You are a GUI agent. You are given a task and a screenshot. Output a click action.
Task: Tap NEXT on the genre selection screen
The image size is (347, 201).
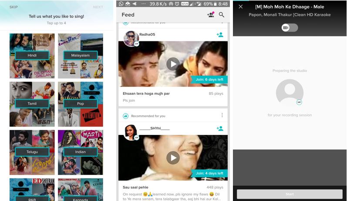coord(98,7)
